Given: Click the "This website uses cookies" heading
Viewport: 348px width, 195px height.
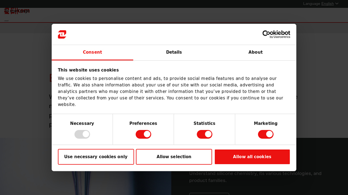Looking at the screenshot, I should (88, 70).
